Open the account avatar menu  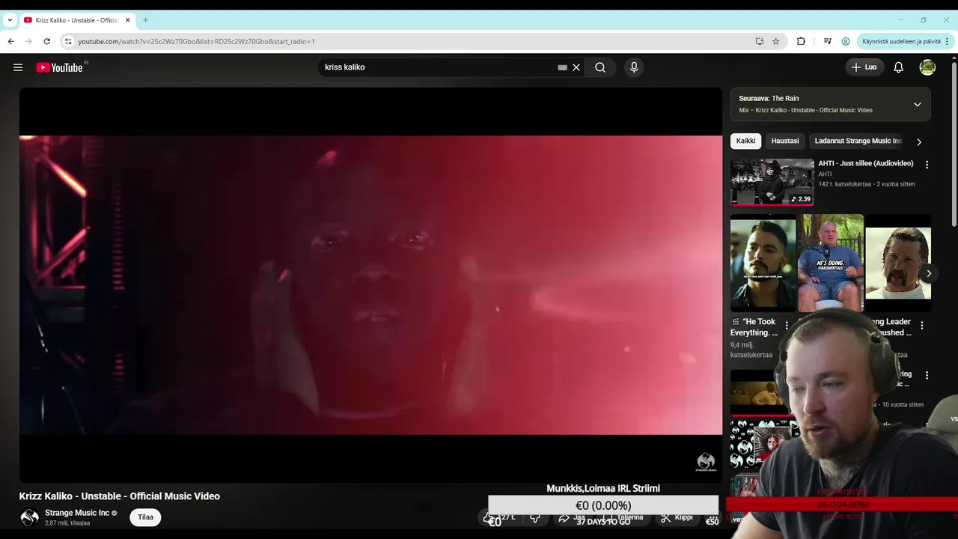[927, 67]
